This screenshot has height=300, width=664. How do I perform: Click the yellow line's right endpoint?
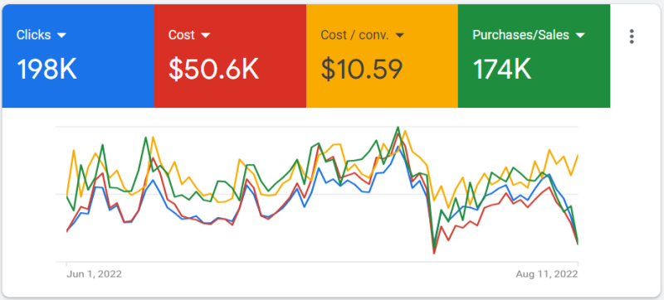pyautogui.click(x=578, y=156)
